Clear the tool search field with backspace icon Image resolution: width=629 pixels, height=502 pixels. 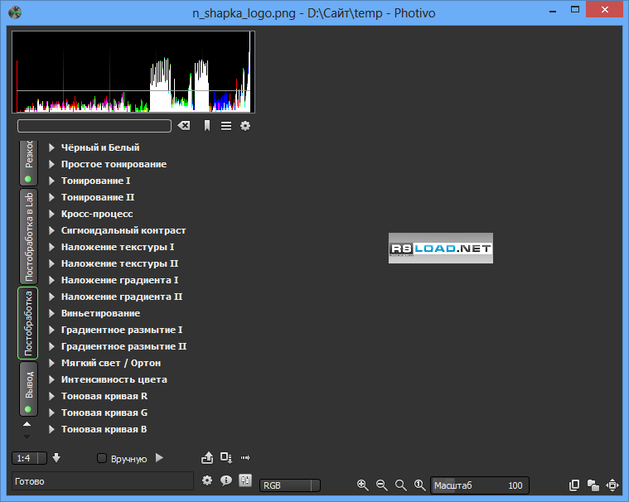184,126
